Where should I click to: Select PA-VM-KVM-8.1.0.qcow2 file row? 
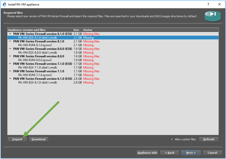pyautogui.click(x=113, y=45)
